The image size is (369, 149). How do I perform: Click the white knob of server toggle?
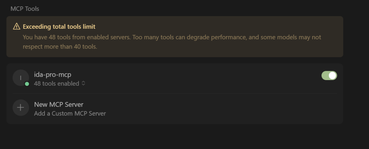coord(333,75)
